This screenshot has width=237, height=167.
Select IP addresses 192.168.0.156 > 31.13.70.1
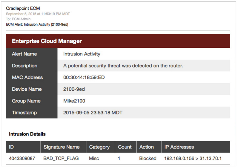(193, 158)
